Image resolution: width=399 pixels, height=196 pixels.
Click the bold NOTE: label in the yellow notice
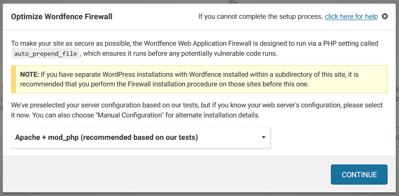(x=29, y=75)
